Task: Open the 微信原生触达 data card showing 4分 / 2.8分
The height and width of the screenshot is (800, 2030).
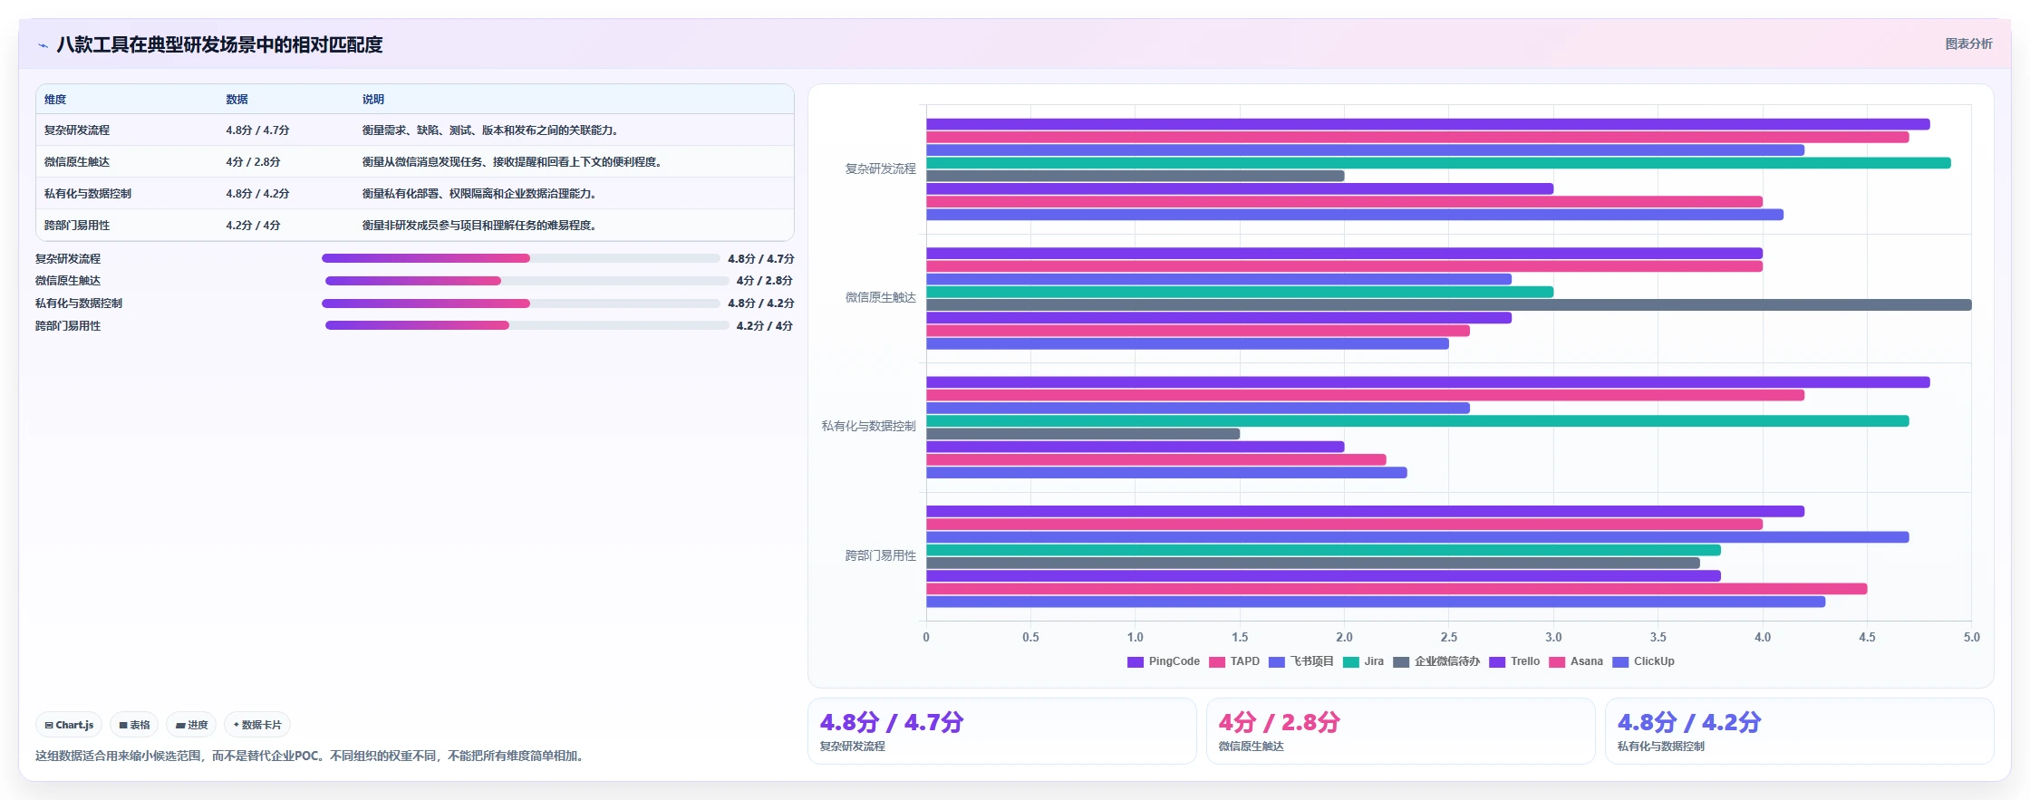Action: pyautogui.click(x=1401, y=731)
